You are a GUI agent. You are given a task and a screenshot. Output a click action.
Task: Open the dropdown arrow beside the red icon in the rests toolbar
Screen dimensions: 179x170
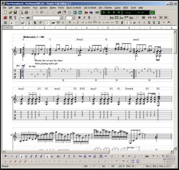click(127, 161)
